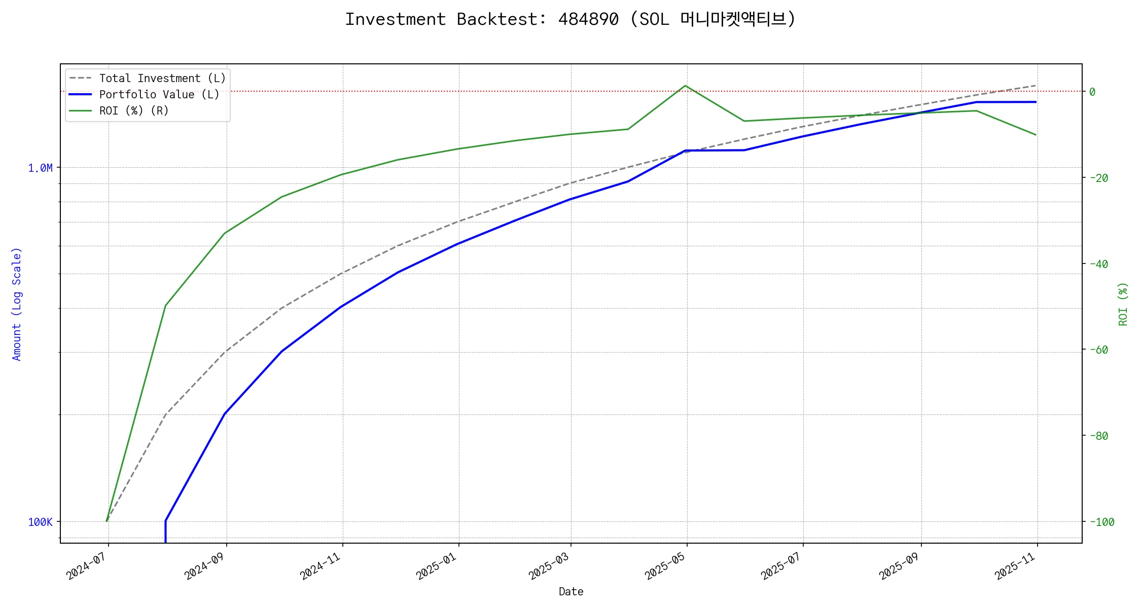Click the 2025-05 date tick label

pos(665,565)
